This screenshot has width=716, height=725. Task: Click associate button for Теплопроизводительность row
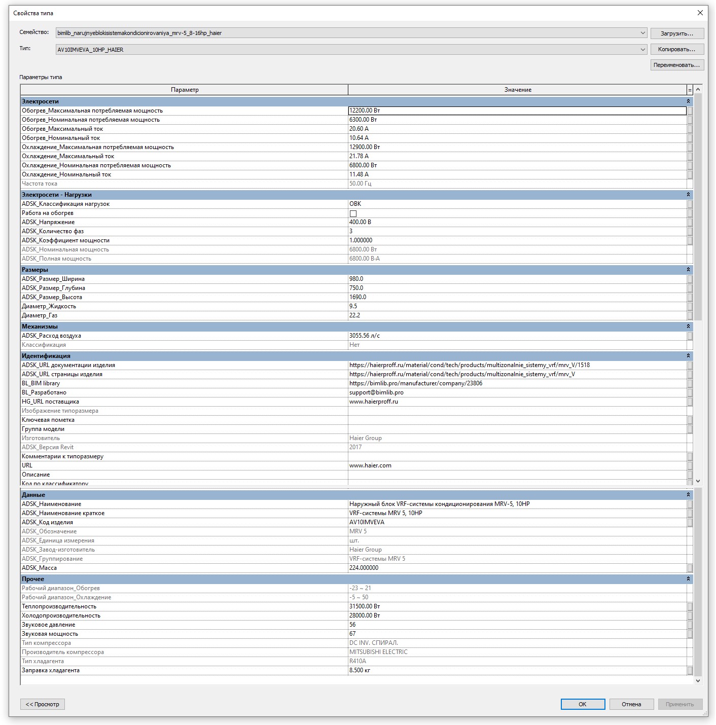click(x=690, y=606)
